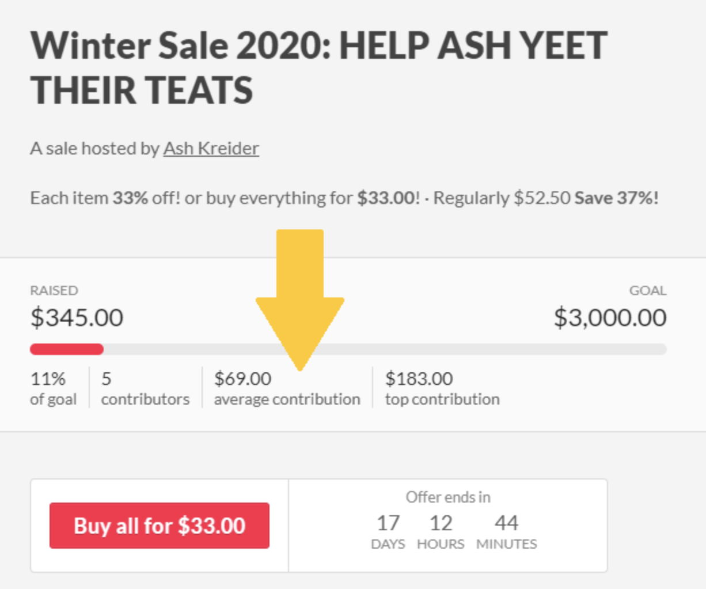Click the Winter Sale 2020 title heading
The height and width of the screenshot is (589, 706).
point(318,68)
